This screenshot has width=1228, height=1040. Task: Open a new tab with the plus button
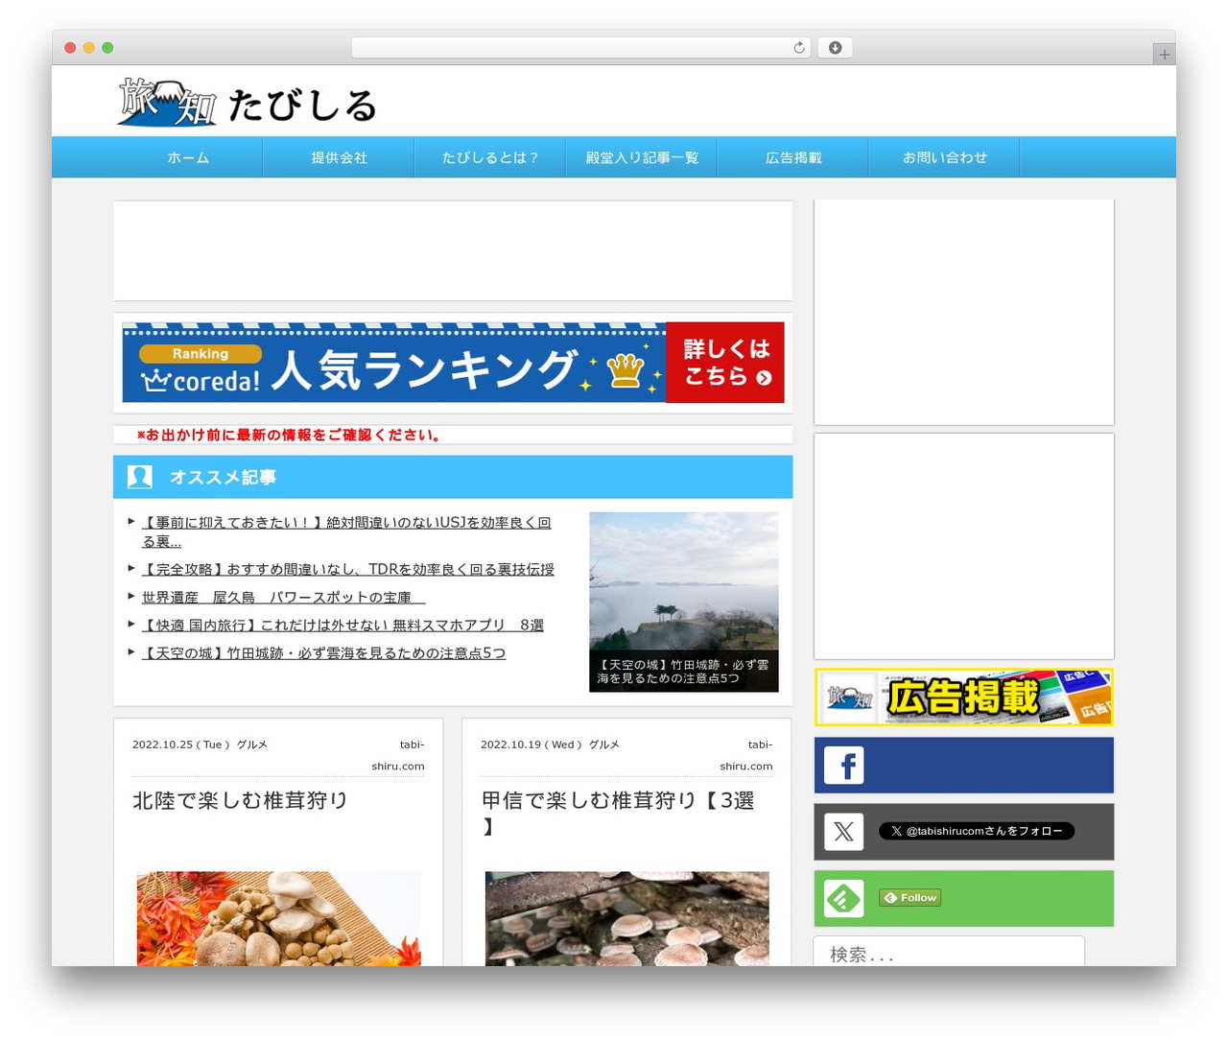click(1164, 55)
